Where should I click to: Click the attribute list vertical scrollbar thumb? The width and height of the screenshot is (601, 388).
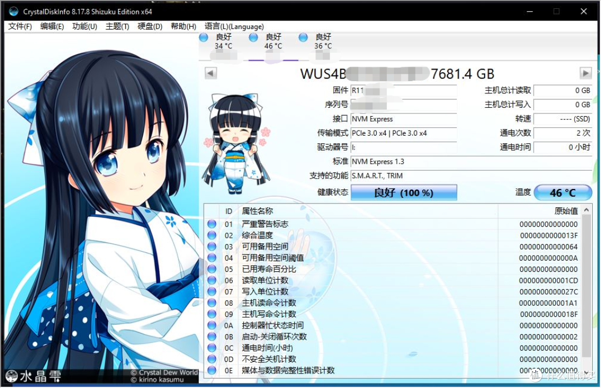click(x=586, y=287)
